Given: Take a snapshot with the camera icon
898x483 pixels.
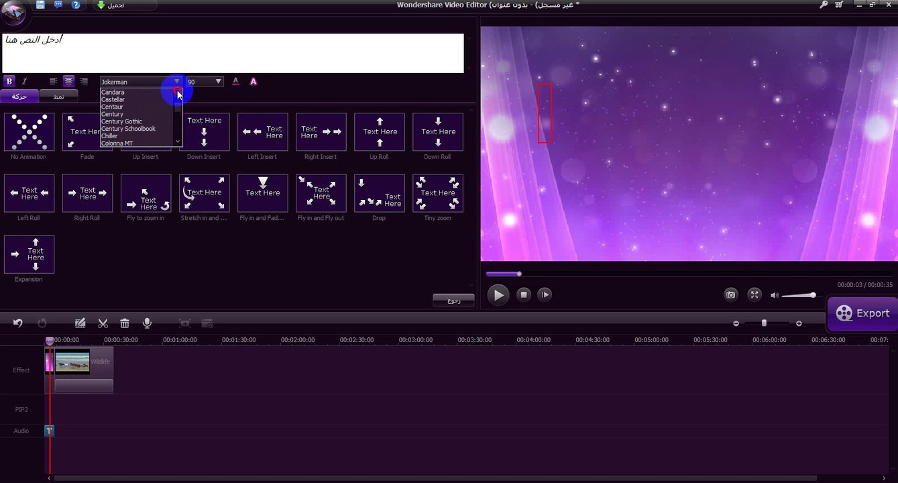Looking at the screenshot, I should tap(731, 294).
